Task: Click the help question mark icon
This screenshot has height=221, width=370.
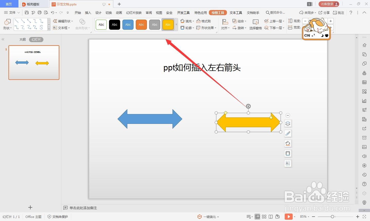Action: 351,13
